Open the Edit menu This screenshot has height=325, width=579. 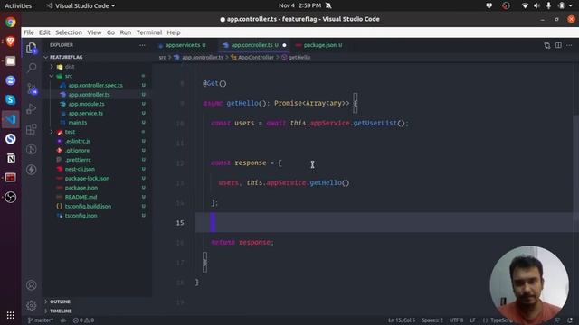pos(44,32)
